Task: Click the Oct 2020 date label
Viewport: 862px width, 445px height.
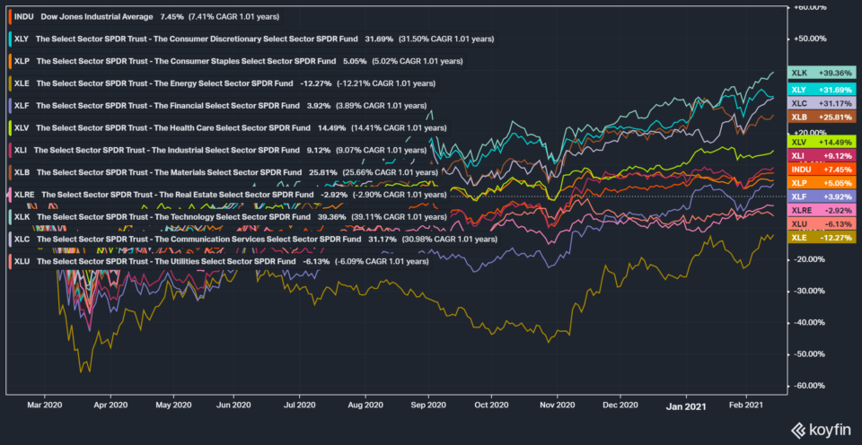Action: click(x=491, y=405)
